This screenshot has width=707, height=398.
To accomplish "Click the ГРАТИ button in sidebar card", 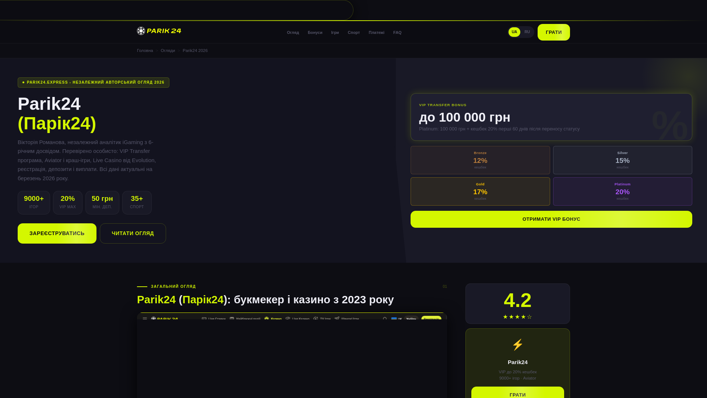I will (x=517, y=393).
